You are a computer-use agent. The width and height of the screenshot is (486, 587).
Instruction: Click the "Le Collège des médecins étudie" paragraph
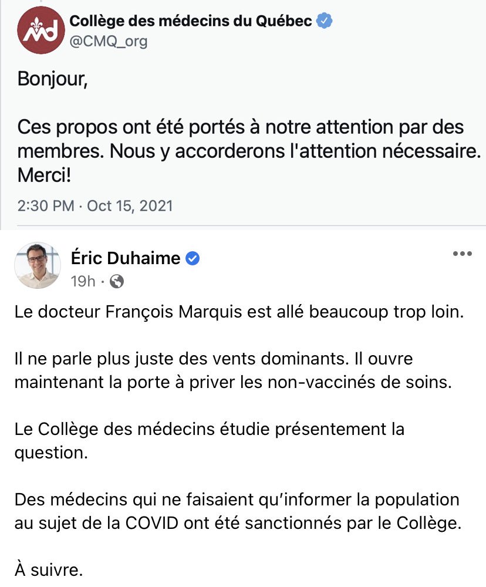[210, 441]
